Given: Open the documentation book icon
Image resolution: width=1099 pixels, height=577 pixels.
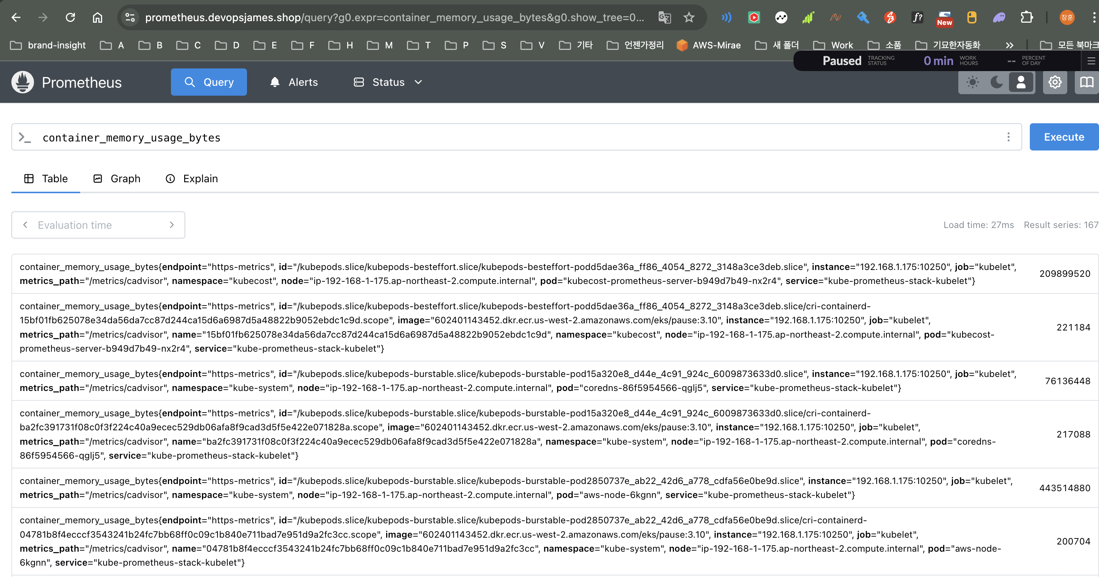Looking at the screenshot, I should tap(1086, 82).
